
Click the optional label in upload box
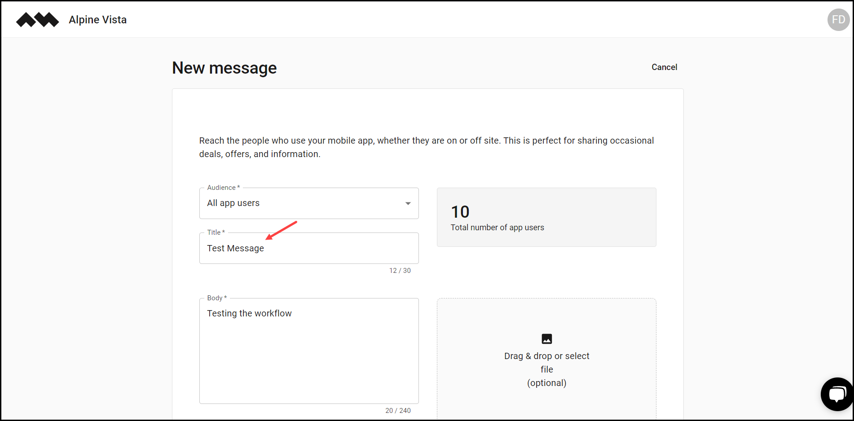tap(547, 382)
